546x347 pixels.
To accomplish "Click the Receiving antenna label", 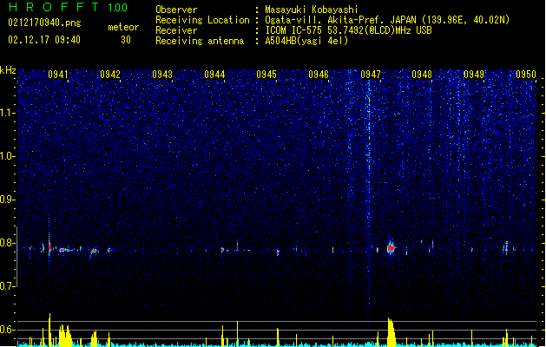I will 200,41.
